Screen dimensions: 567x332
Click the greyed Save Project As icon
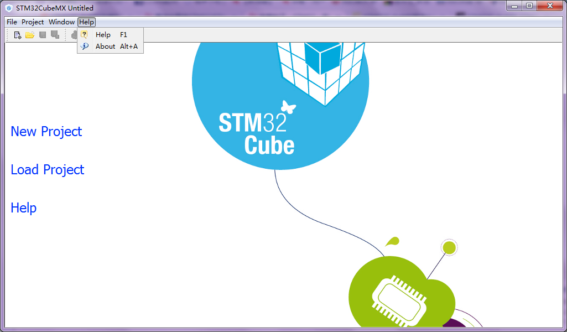[x=55, y=35]
